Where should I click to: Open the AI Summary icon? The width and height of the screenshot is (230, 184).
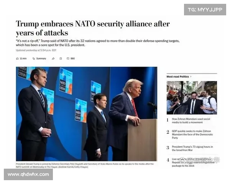[x=34, y=59]
